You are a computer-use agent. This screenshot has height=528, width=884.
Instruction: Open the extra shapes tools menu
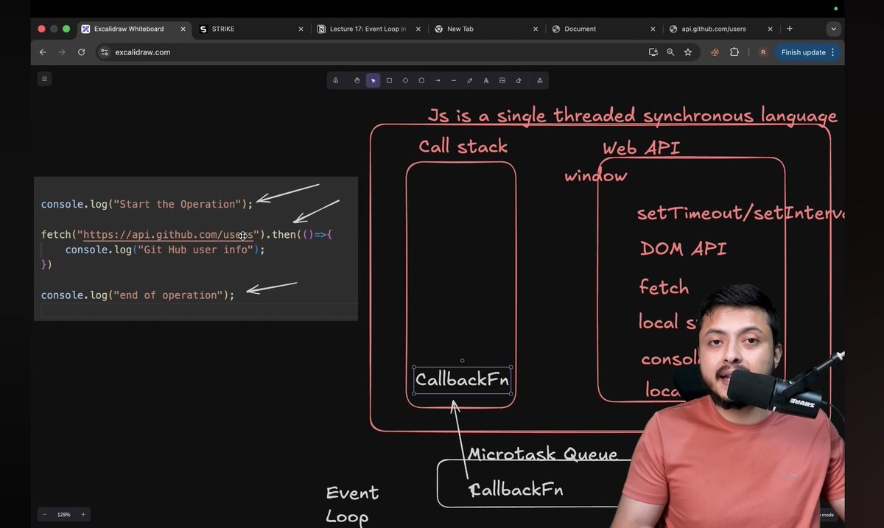(540, 80)
